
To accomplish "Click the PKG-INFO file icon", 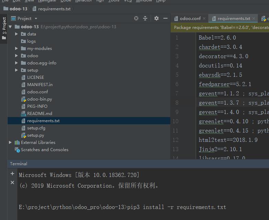I will pos(23,106).
